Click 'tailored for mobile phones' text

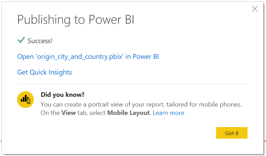204,104
